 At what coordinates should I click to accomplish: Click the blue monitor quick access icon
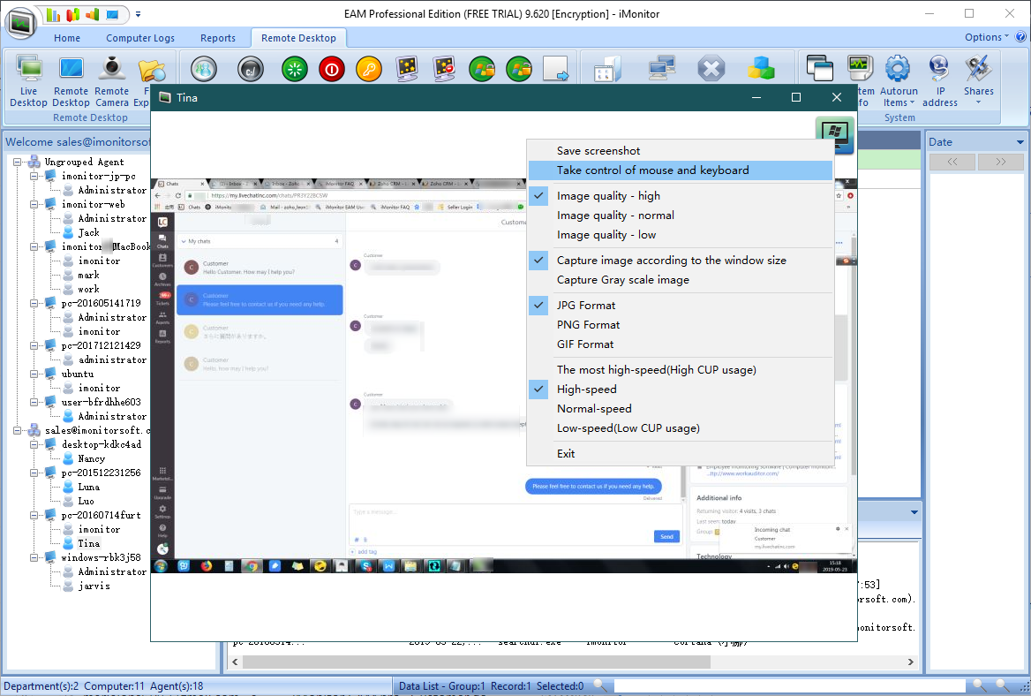(x=112, y=14)
